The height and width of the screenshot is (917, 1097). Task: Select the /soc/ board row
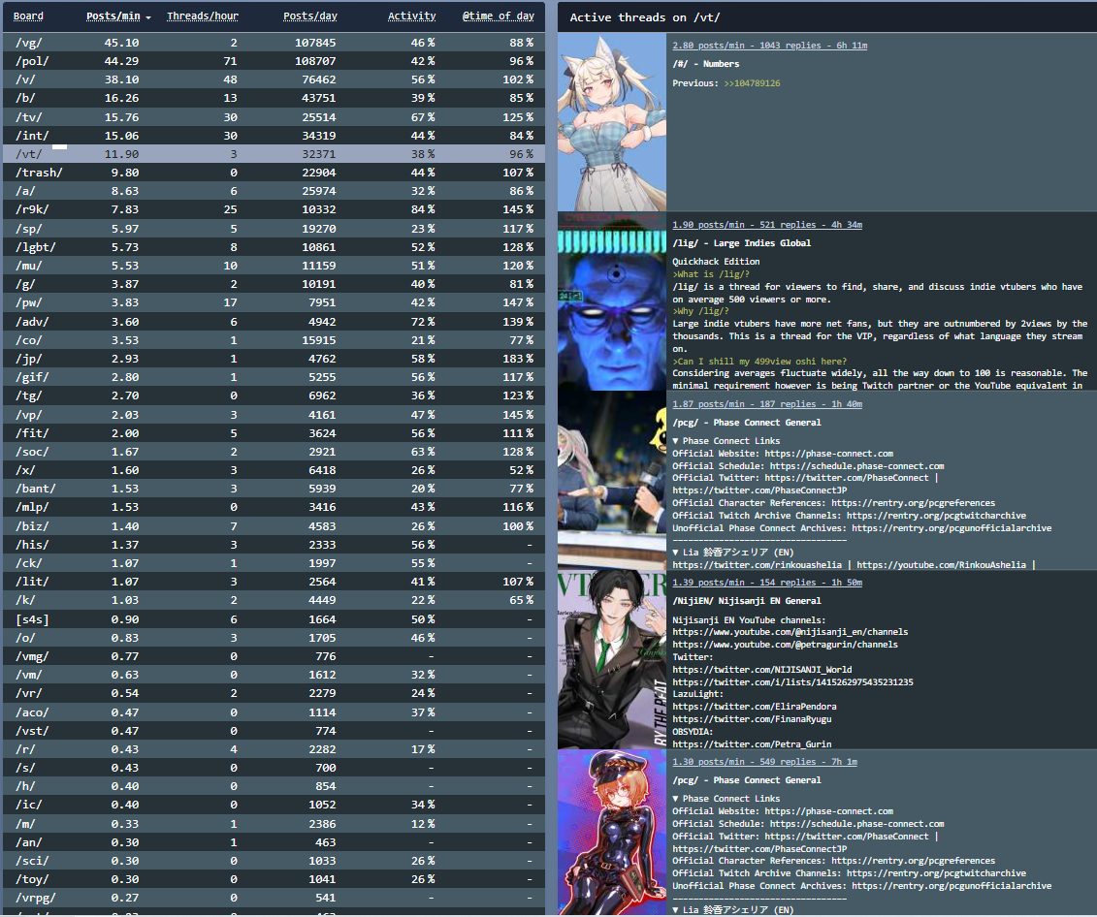[x=274, y=452]
